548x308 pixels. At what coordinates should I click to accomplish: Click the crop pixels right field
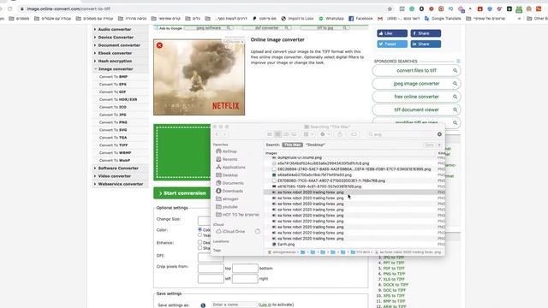(245, 279)
